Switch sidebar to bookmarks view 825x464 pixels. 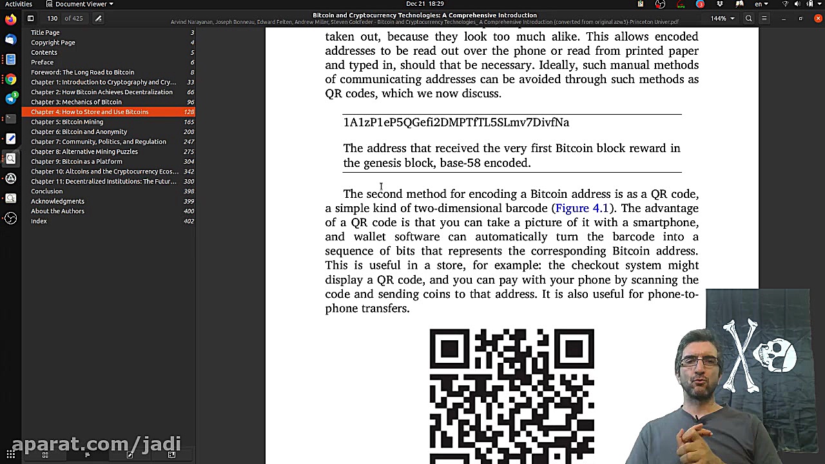171,455
